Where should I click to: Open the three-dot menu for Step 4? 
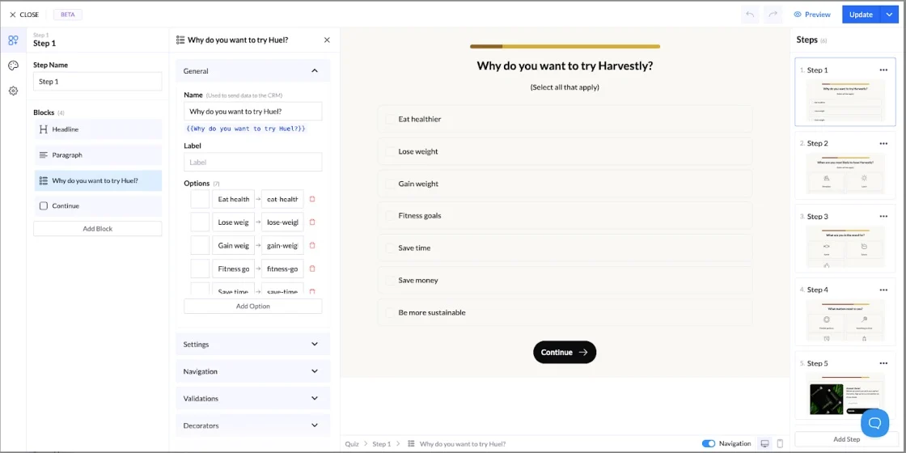883,290
